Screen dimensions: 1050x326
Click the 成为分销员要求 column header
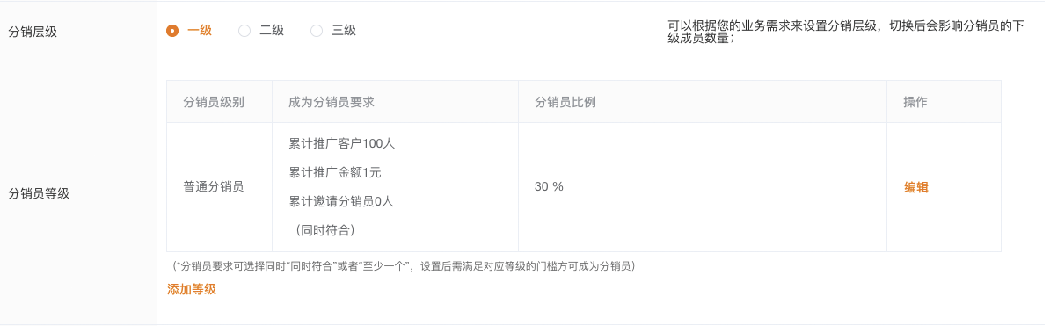tap(332, 103)
